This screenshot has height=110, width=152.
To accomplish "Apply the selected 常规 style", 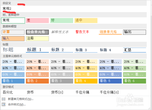I will [13, 21].
